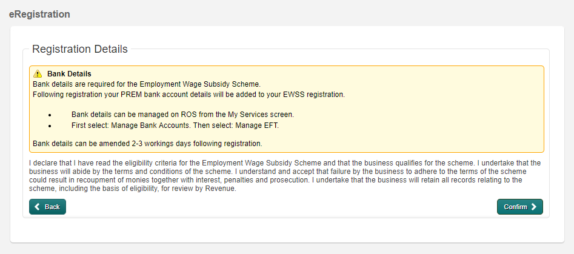
Task: Click the Back button
Action: pos(47,207)
